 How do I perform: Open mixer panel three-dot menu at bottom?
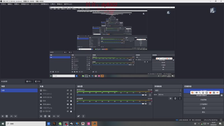click(x=83, y=116)
